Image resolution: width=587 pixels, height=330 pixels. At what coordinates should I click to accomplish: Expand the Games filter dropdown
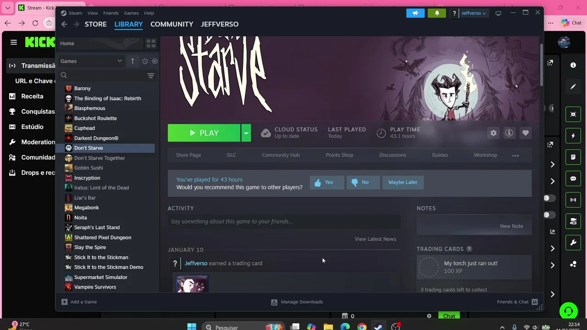pyautogui.click(x=91, y=61)
